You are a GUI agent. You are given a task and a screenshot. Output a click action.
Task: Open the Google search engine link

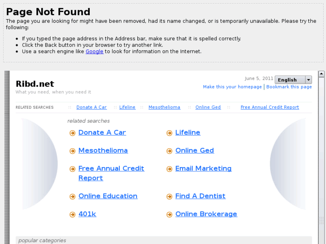point(94,51)
